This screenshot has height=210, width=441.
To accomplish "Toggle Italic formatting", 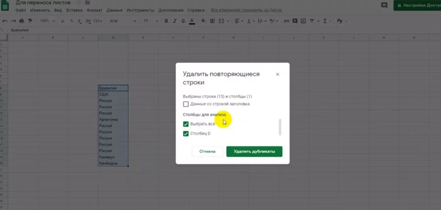I will 175,21.
